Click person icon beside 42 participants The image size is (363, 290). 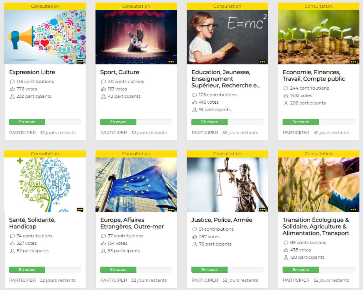[x=103, y=96]
